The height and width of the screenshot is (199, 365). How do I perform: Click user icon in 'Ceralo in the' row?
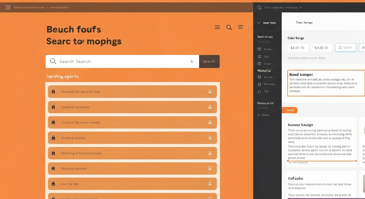point(210,122)
